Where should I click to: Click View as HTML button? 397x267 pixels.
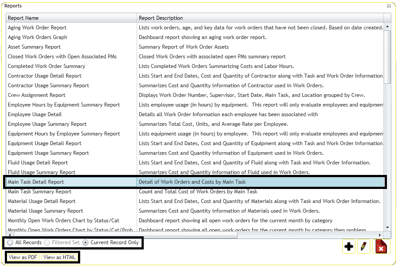(x=60, y=257)
